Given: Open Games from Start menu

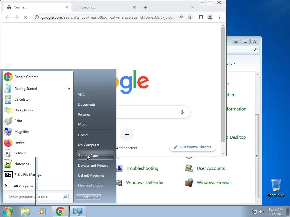Looking at the screenshot, I should pyautogui.click(x=95, y=135).
